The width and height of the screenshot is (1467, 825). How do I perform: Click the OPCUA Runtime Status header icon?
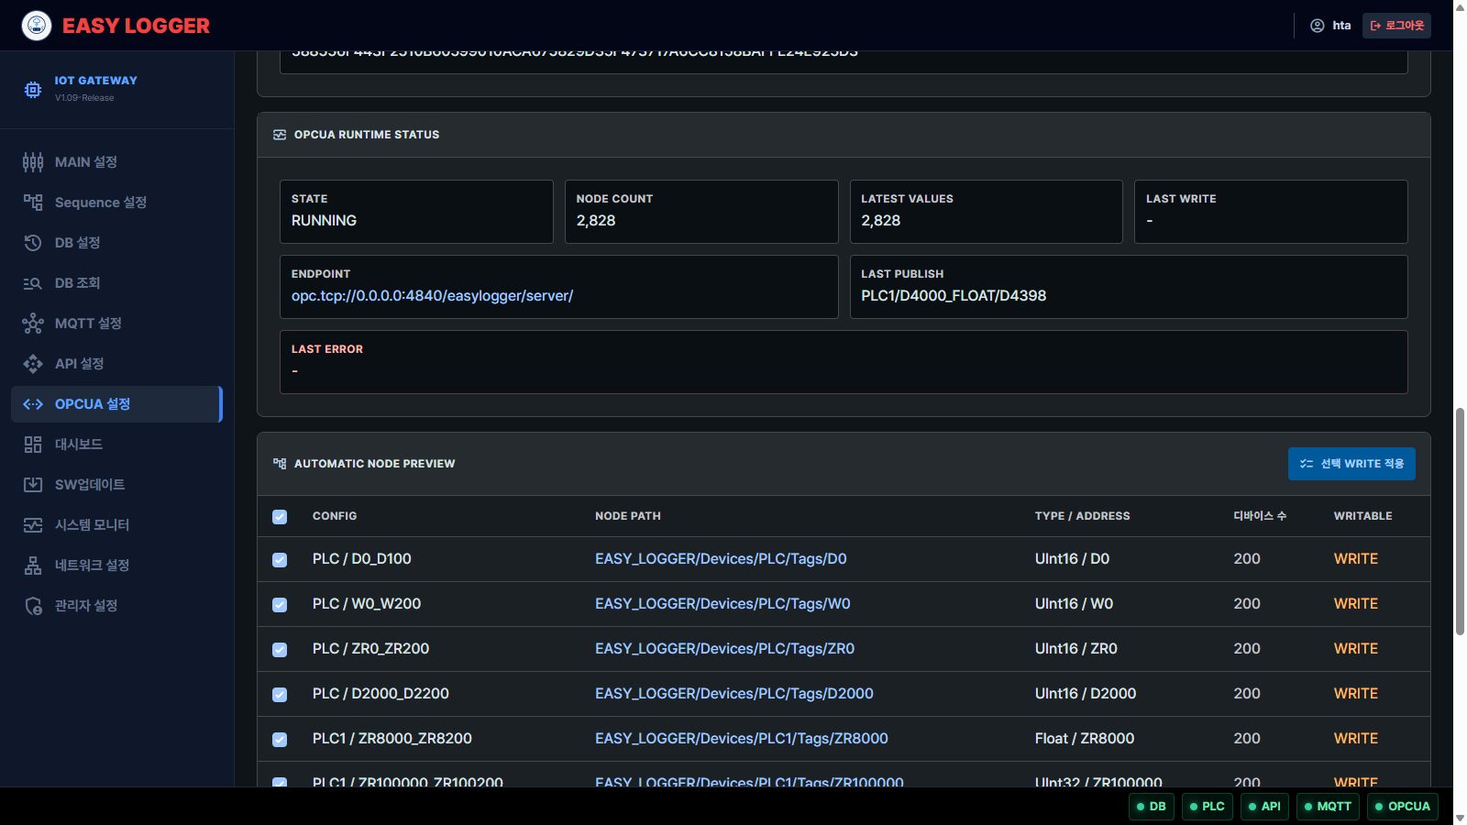pos(280,135)
